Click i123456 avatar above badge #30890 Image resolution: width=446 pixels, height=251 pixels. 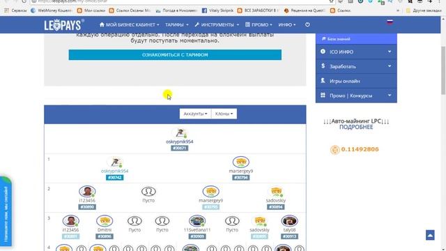87,192
